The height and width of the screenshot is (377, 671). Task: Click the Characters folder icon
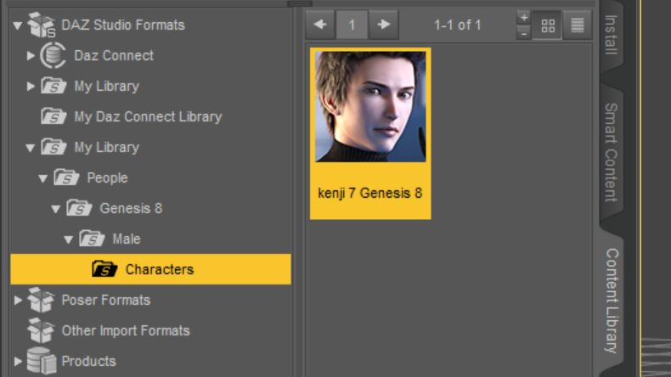coord(104,269)
